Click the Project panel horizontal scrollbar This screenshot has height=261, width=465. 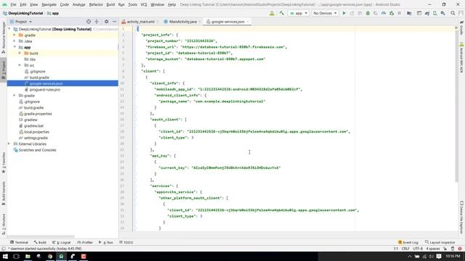click(x=41, y=237)
